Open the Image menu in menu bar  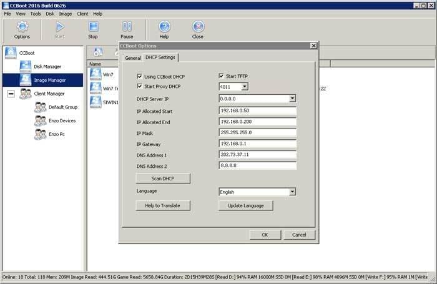coord(66,13)
